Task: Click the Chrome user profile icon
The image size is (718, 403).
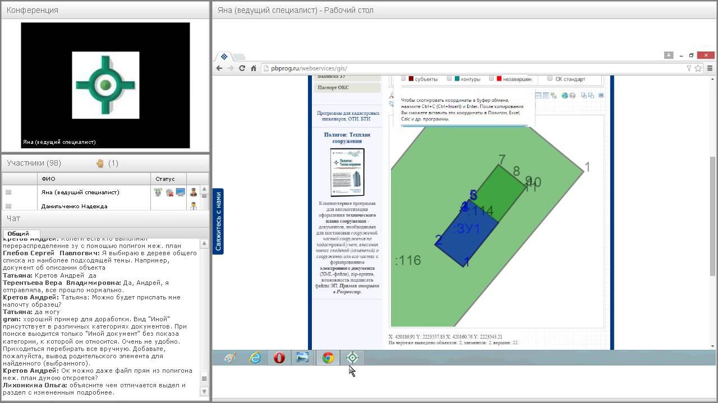Action: click(x=669, y=55)
